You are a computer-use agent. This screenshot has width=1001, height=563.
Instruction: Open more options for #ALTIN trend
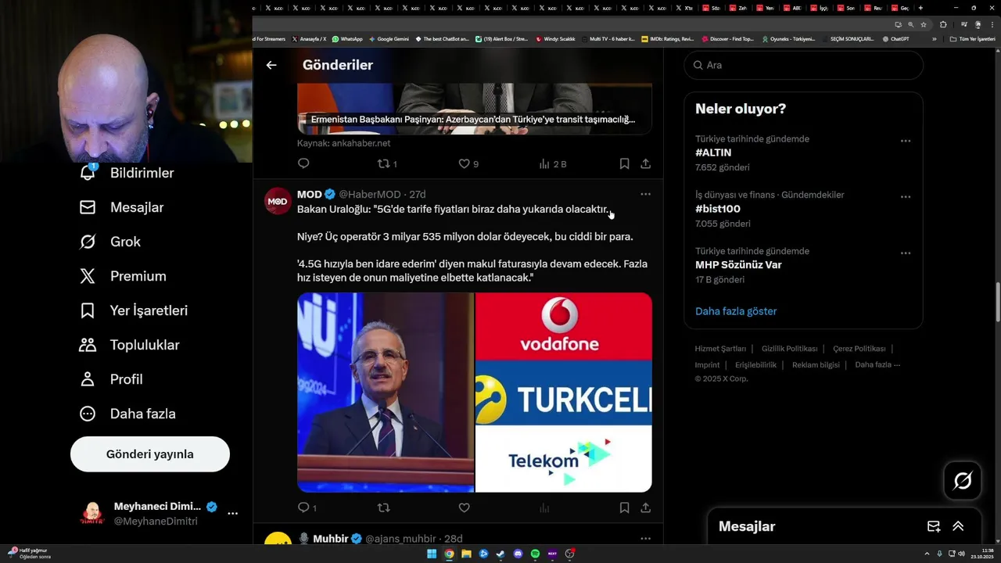tap(906, 141)
